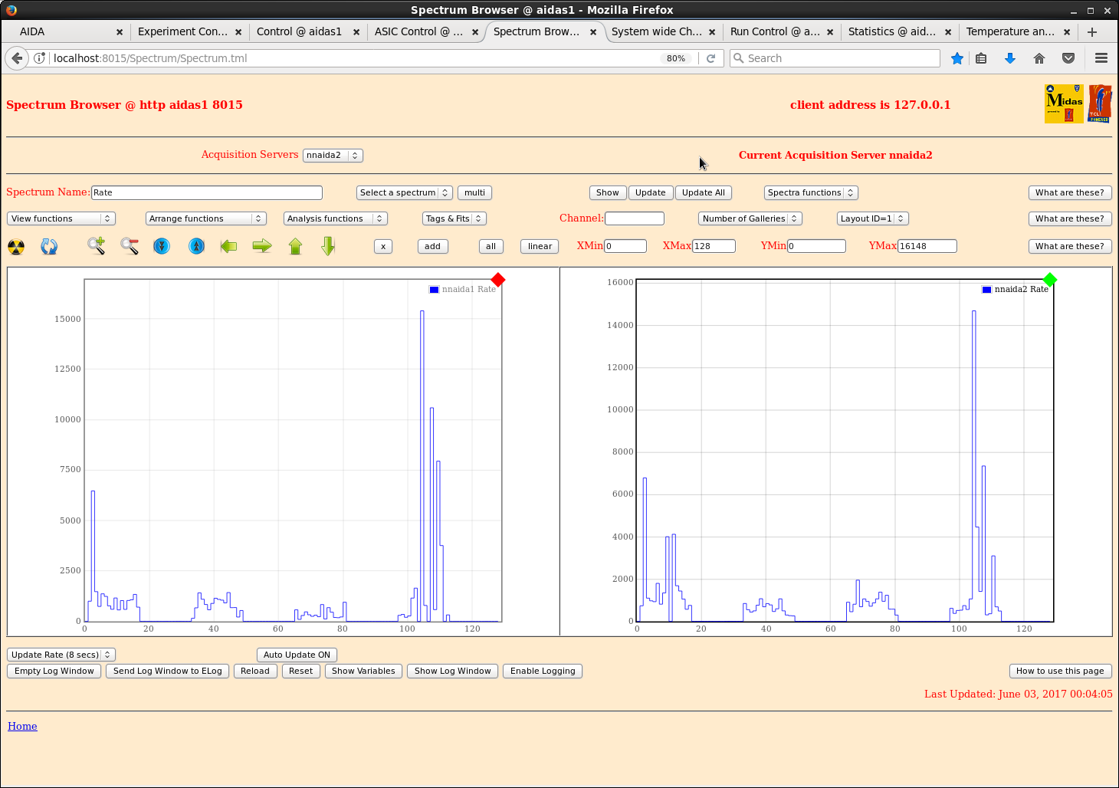Click the Channel input field
The height and width of the screenshot is (788, 1119).
(635, 218)
